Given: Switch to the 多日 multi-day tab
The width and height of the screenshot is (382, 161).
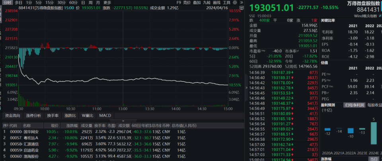Looking at the screenshot, I should [18, 3].
